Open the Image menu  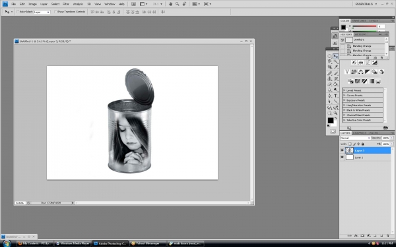click(x=32, y=4)
